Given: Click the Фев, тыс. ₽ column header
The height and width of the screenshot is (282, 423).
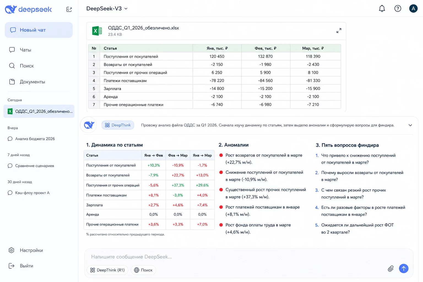Looking at the screenshot, I should click(x=265, y=48).
